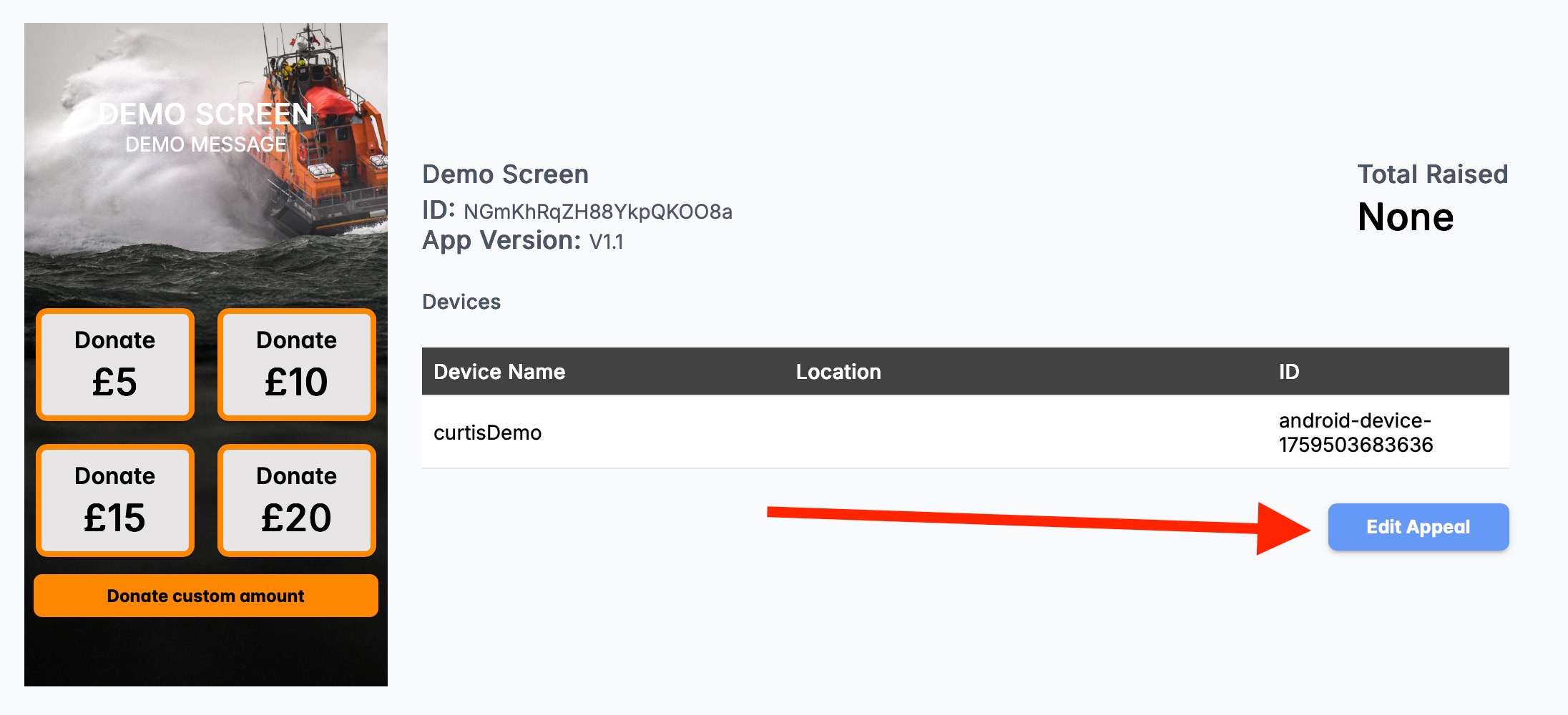Tap the Donate £20 button

click(296, 500)
